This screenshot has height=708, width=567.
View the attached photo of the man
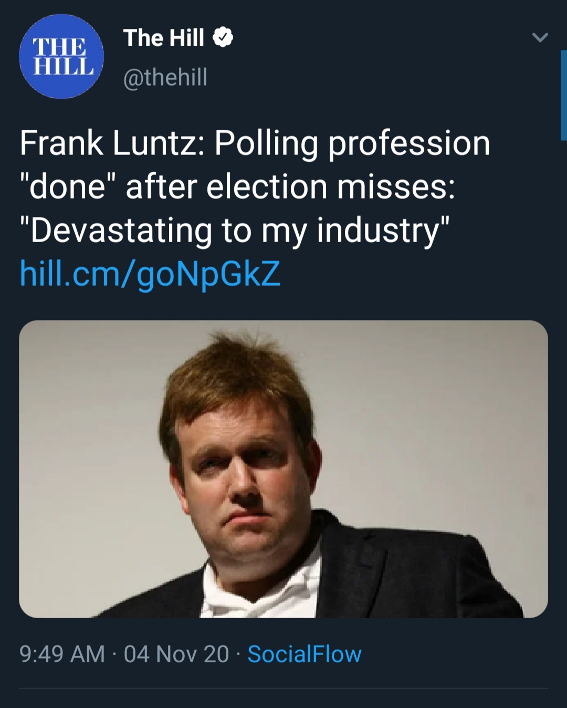pyautogui.click(x=283, y=469)
